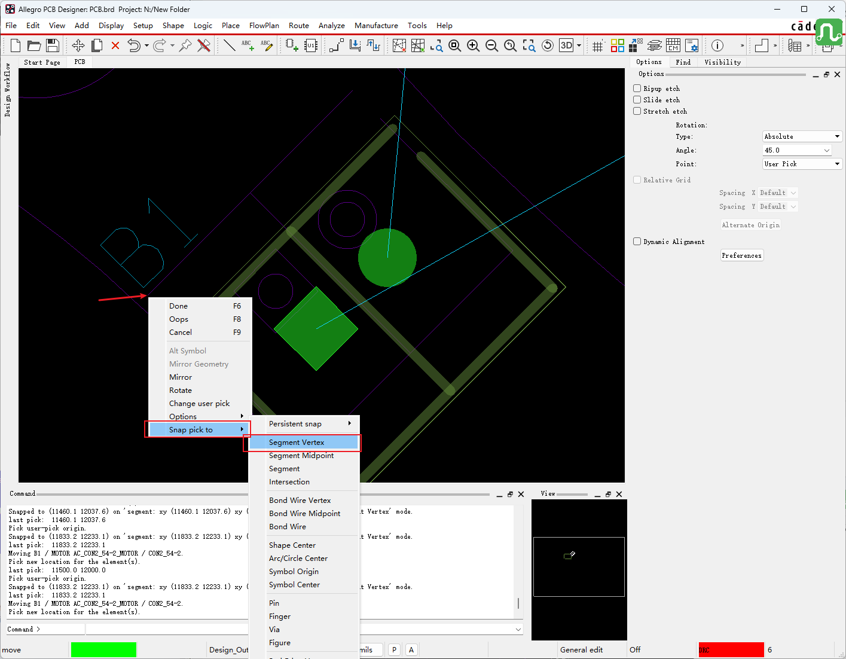Click the Unfix crossed pin icon

[x=204, y=45]
